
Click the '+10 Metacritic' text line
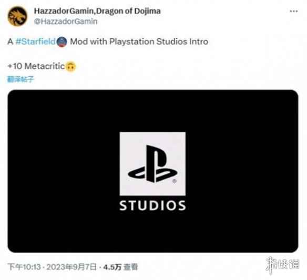36,66
